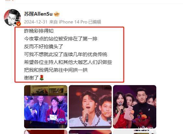The width and height of the screenshot is (183, 134).
Task: Click the 2024-12-31 post date
Action: pyautogui.click(x=35, y=22)
